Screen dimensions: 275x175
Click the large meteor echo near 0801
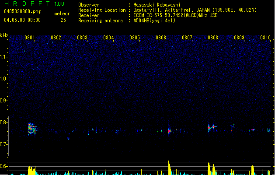pyautogui.click(x=32, y=129)
